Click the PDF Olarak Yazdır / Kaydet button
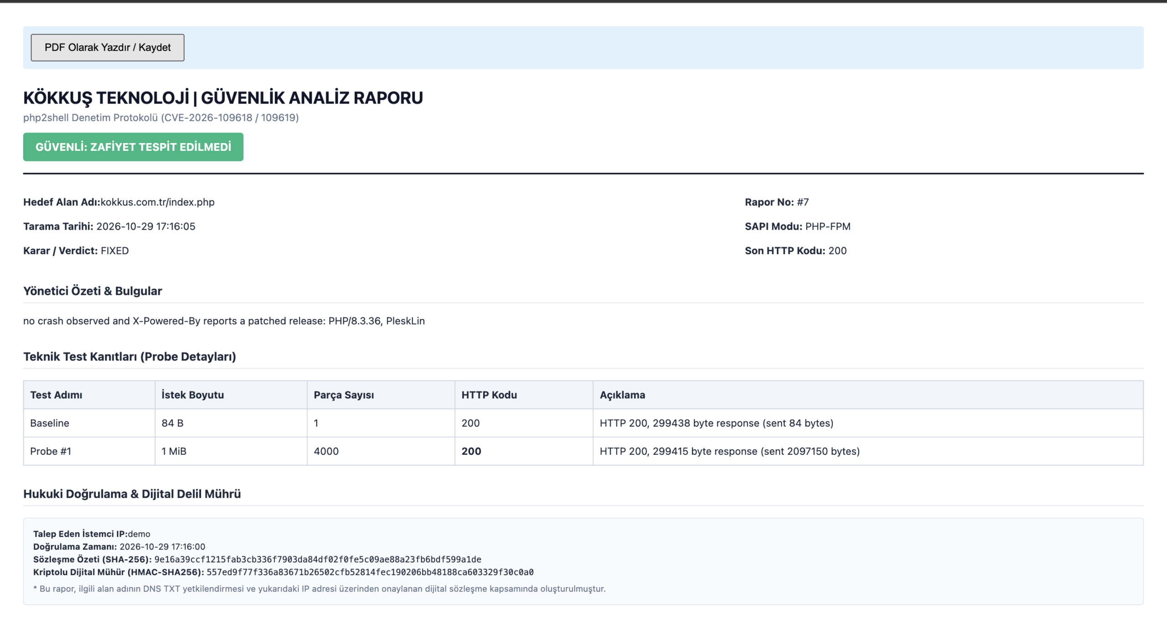Viewport: 1167px width, 638px height. click(x=108, y=47)
